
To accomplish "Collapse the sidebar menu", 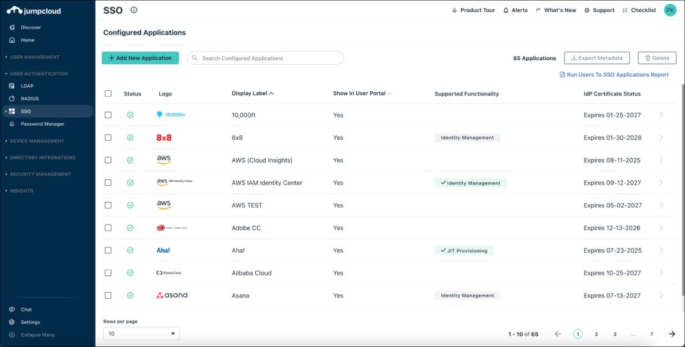I will pos(37,335).
